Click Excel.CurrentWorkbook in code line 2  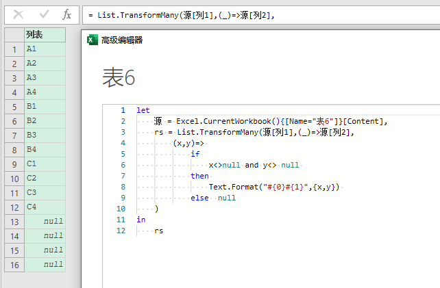point(223,121)
